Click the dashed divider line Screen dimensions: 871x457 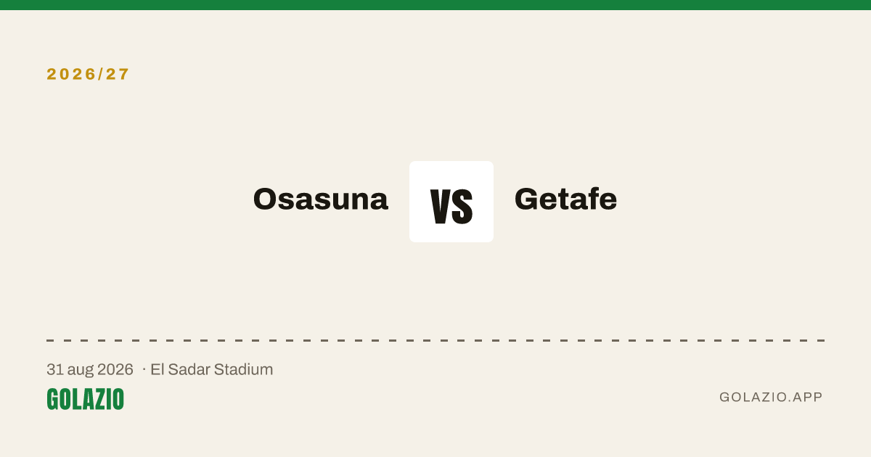[435, 340]
